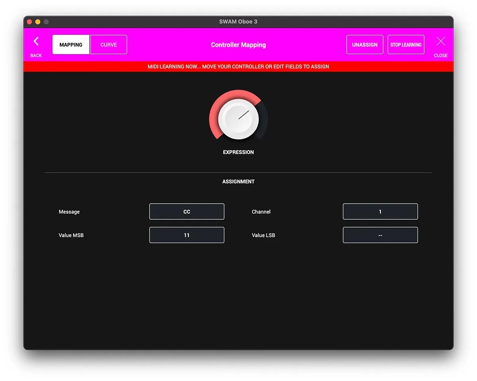Go back using the left arrow icon

pyautogui.click(x=36, y=41)
